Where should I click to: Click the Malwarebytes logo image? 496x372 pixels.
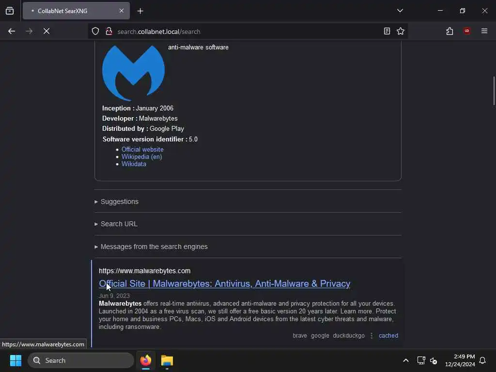pos(134,73)
